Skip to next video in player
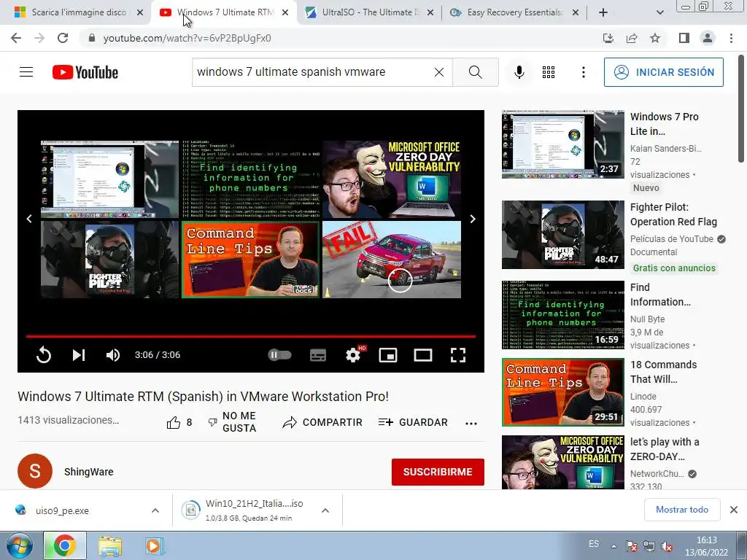Image resolution: width=747 pixels, height=560 pixels. [x=79, y=355]
